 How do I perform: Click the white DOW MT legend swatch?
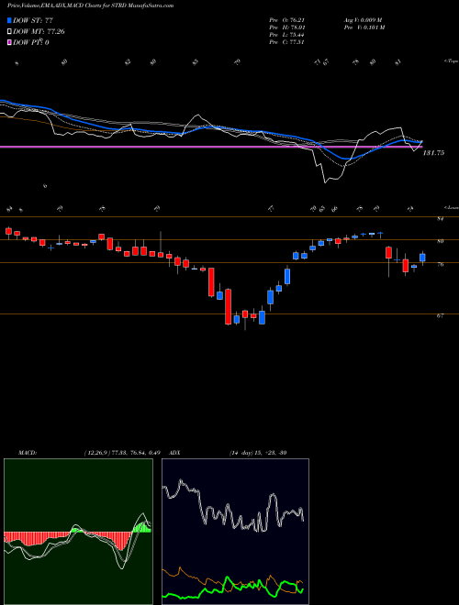coord(9,31)
